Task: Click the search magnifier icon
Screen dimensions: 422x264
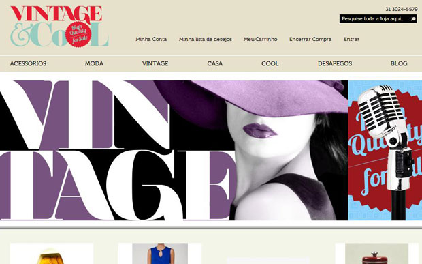Action: tap(413, 19)
